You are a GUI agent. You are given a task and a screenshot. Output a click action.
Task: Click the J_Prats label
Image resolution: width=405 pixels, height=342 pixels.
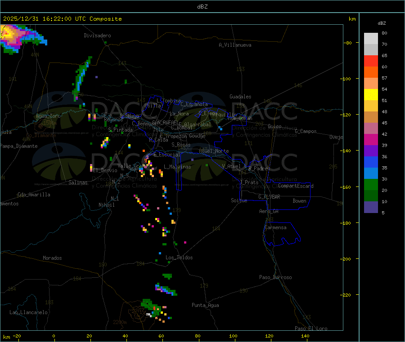249,182
